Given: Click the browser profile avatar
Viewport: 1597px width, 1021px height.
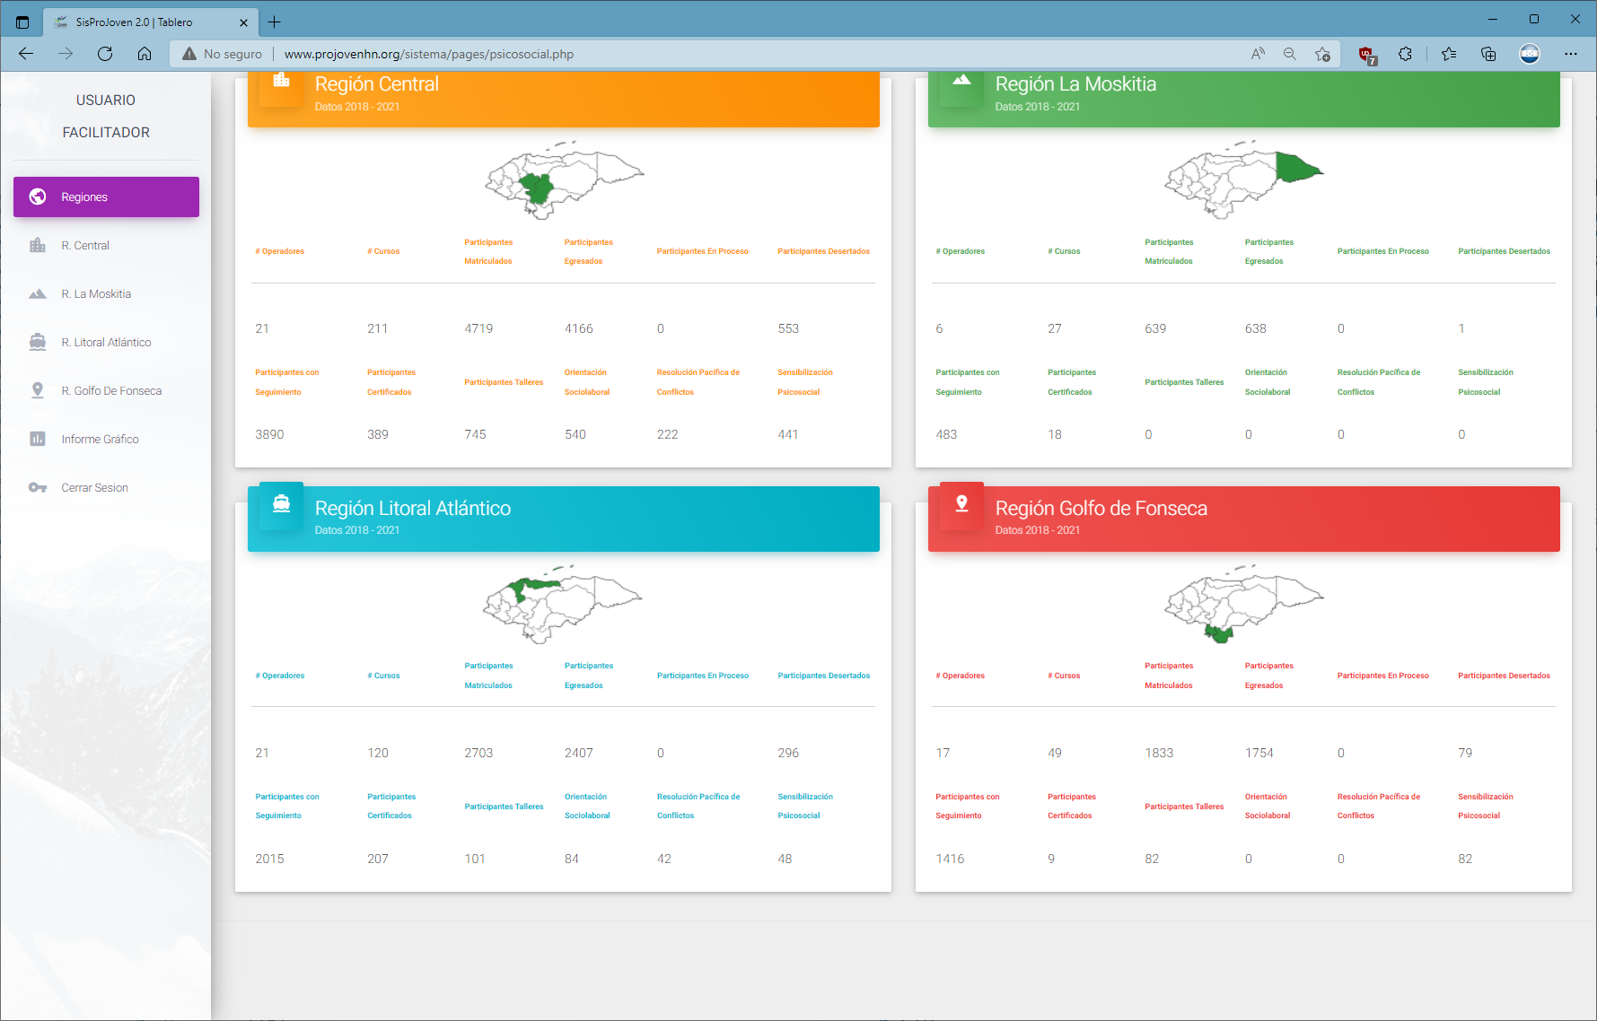Looking at the screenshot, I should pos(1530,54).
